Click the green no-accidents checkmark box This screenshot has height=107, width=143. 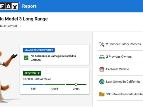pyautogui.click(x=26, y=58)
